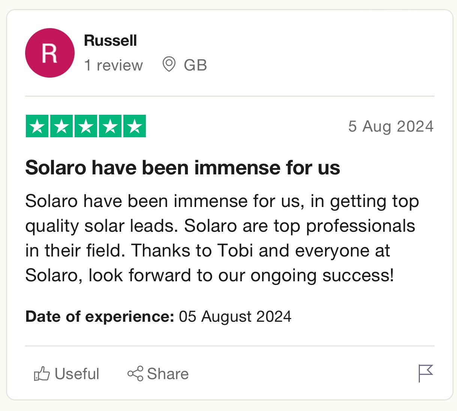Viewport: 457px width, 411px height.
Task: Click the first green rating star
Action: [37, 126]
